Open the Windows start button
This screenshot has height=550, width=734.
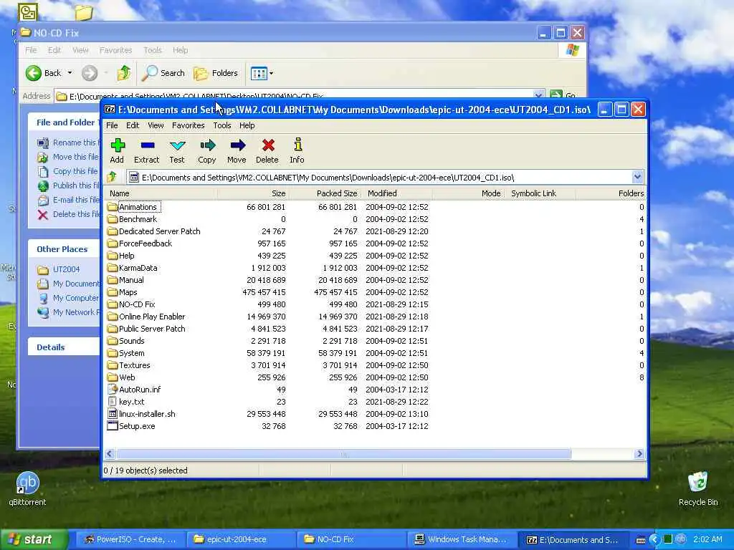(x=33, y=540)
